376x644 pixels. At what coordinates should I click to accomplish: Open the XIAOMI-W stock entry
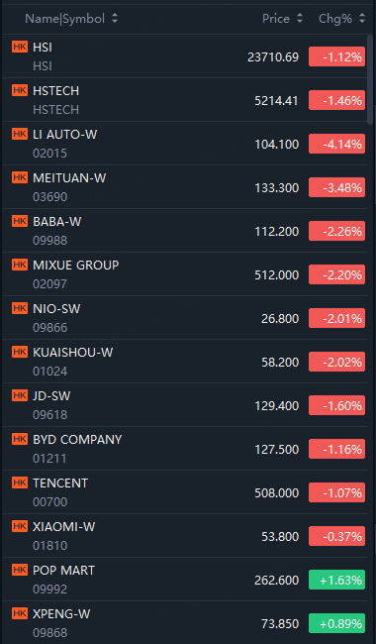[x=184, y=536]
